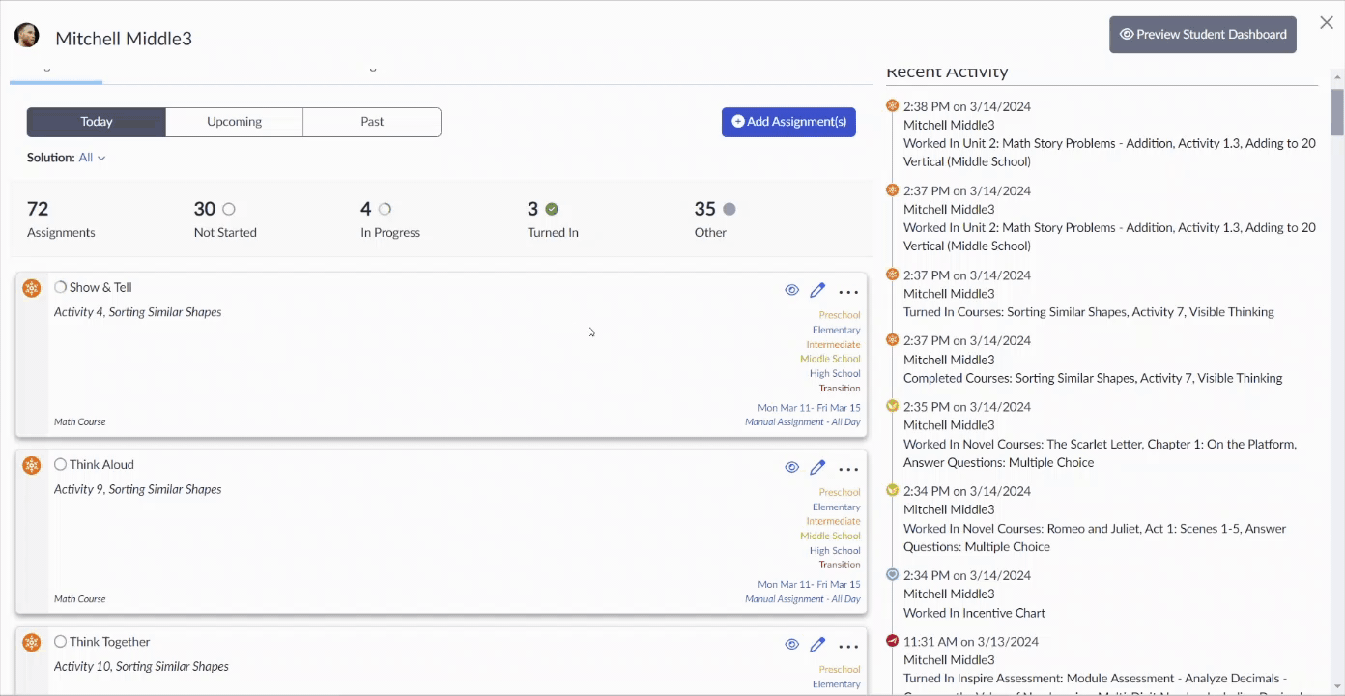Click the Add Assignment(s) button
The width and height of the screenshot is (1345, 696).
click(788, 122)
